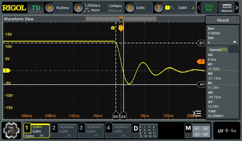Click the LXI network status icon
242x141 pixels.
[220, 131]
